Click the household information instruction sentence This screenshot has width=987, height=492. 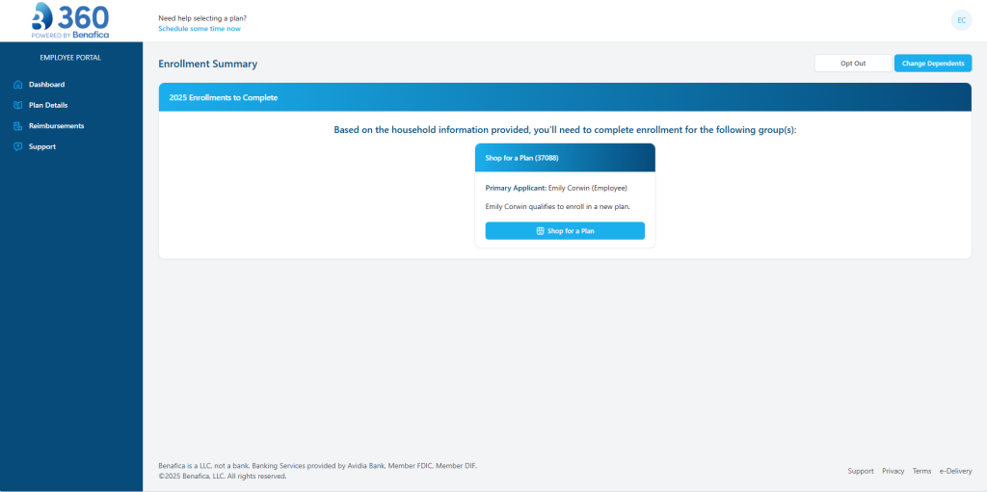tap(565, 130)
